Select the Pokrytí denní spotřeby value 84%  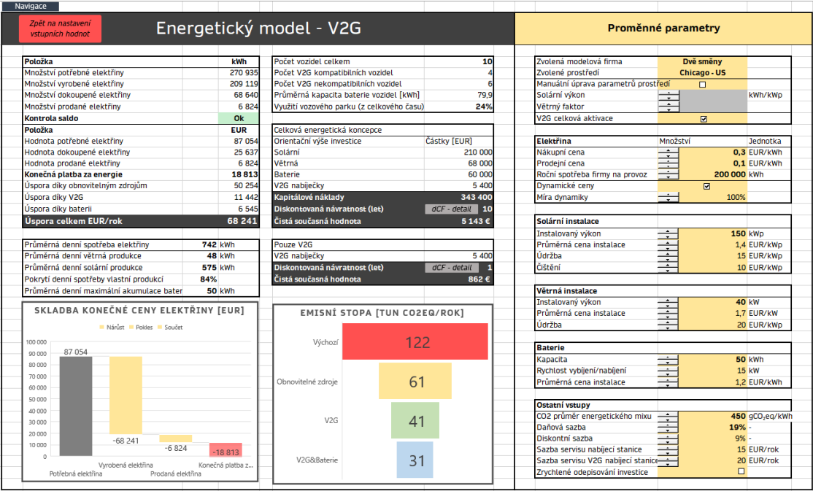[x=209, y=279]
